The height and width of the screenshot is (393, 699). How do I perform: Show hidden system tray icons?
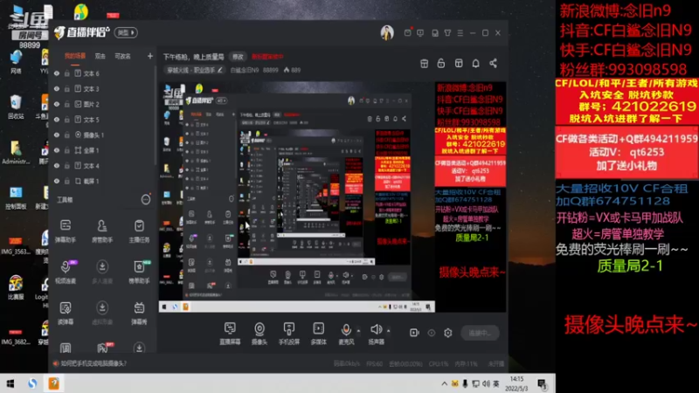pyautogui.click(x=444, y=383)
